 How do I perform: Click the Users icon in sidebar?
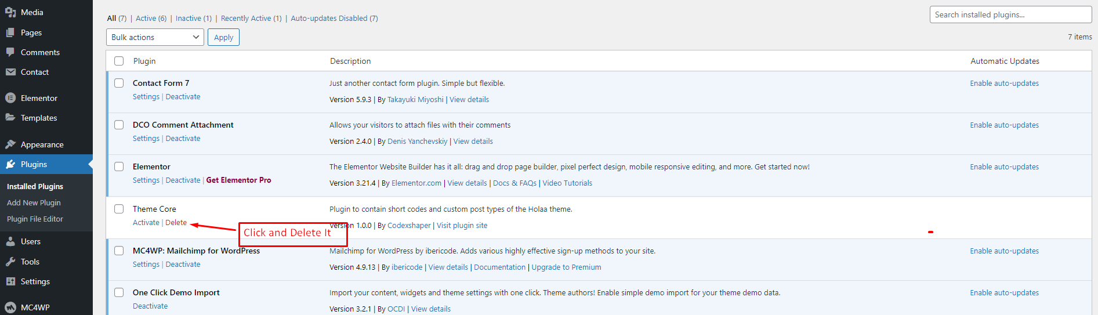coord(10,241)
